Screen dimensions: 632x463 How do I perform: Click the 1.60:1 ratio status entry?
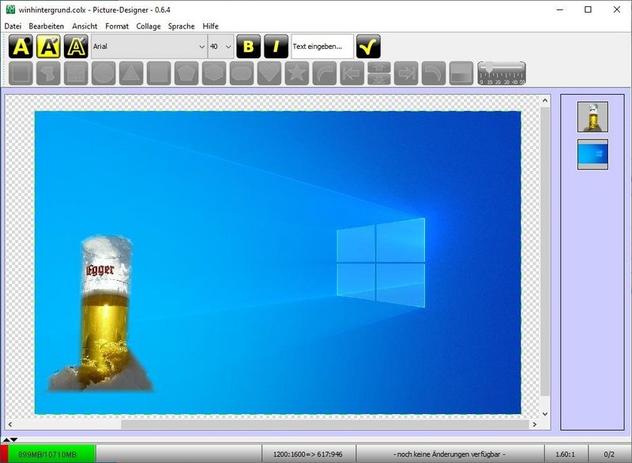(565, 454)
